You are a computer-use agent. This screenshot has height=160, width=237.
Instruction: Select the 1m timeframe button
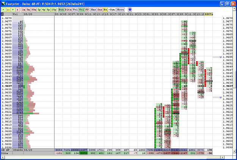(24, 10)
